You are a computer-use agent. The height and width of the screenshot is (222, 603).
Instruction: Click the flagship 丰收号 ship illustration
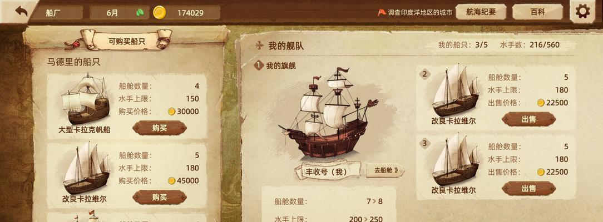[x=329, y=113]
